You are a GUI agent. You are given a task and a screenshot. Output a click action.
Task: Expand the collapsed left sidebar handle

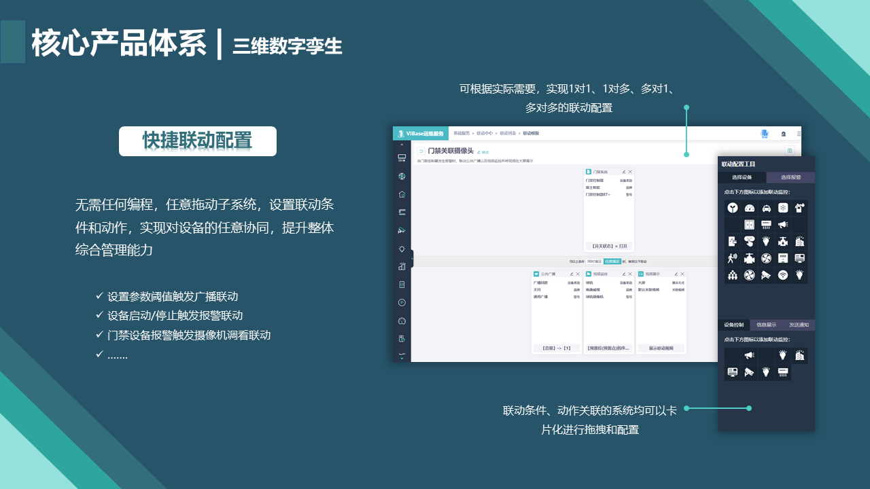(x=412, y=258)
